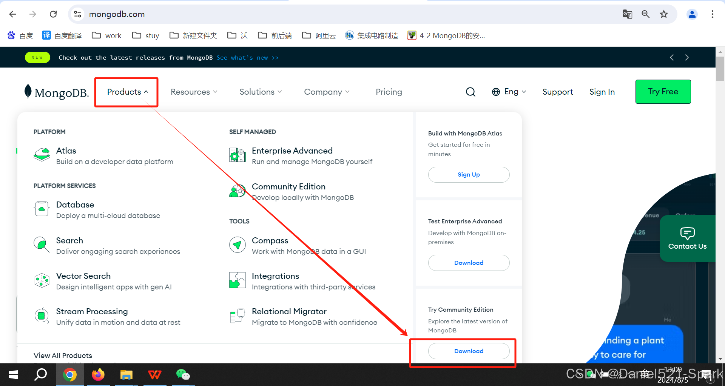
Task: Select Atlas from the platform list
Action: (x=66, y=151)
